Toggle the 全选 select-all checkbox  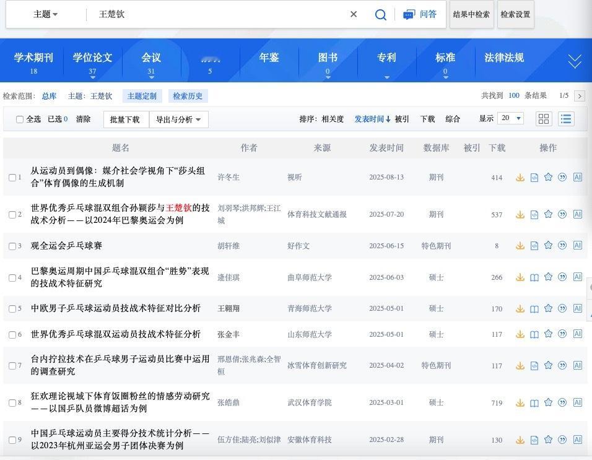coord(20,119)
